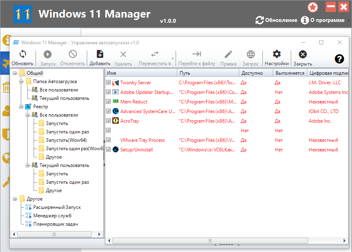The width and height of the screenshot is (352, 252).
Task: Uncheck the Twonky Server checkbox
Action: 108,83
